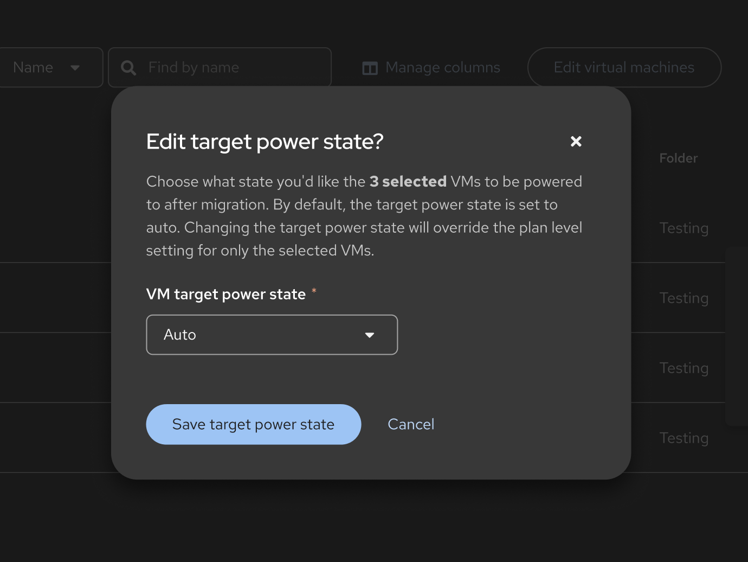
Task: Cancel the power state edit
Action: [411, 424]
